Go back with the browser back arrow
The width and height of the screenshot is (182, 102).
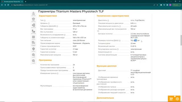[2, 5]
